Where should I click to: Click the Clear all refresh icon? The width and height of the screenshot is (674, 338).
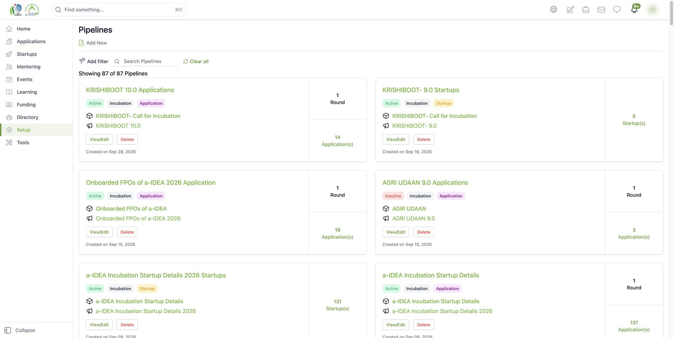click(x=185, y=62)
